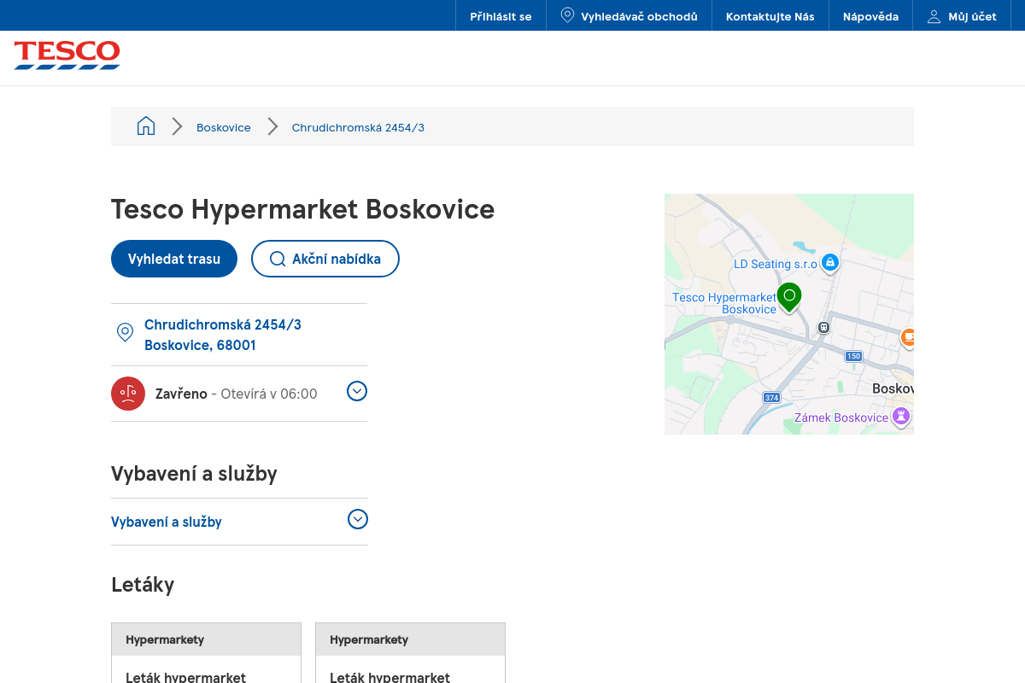Click the train station icon on map
Screen dimensions: 1025x683
point(823,326)
